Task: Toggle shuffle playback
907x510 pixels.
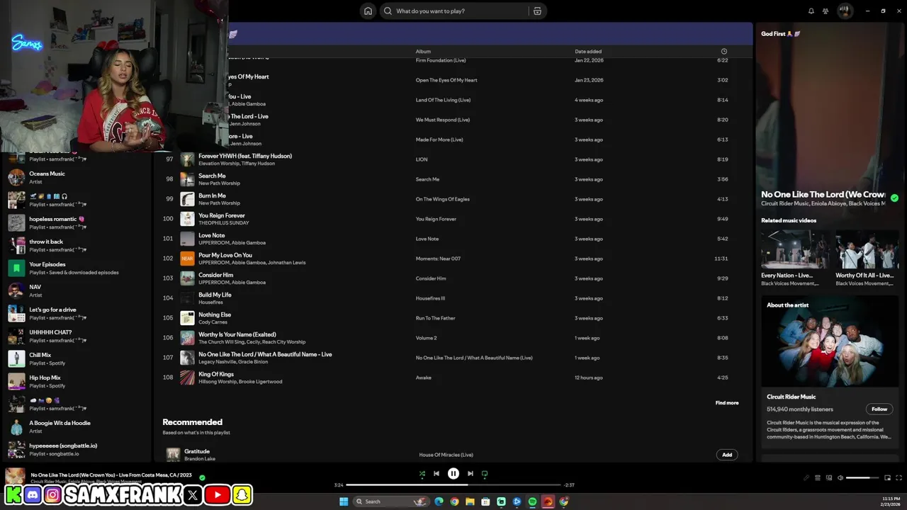Action: [422, 474]
